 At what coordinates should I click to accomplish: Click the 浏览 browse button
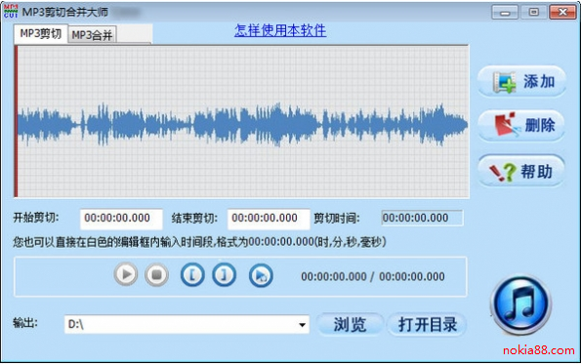click(x=351, y=325)
